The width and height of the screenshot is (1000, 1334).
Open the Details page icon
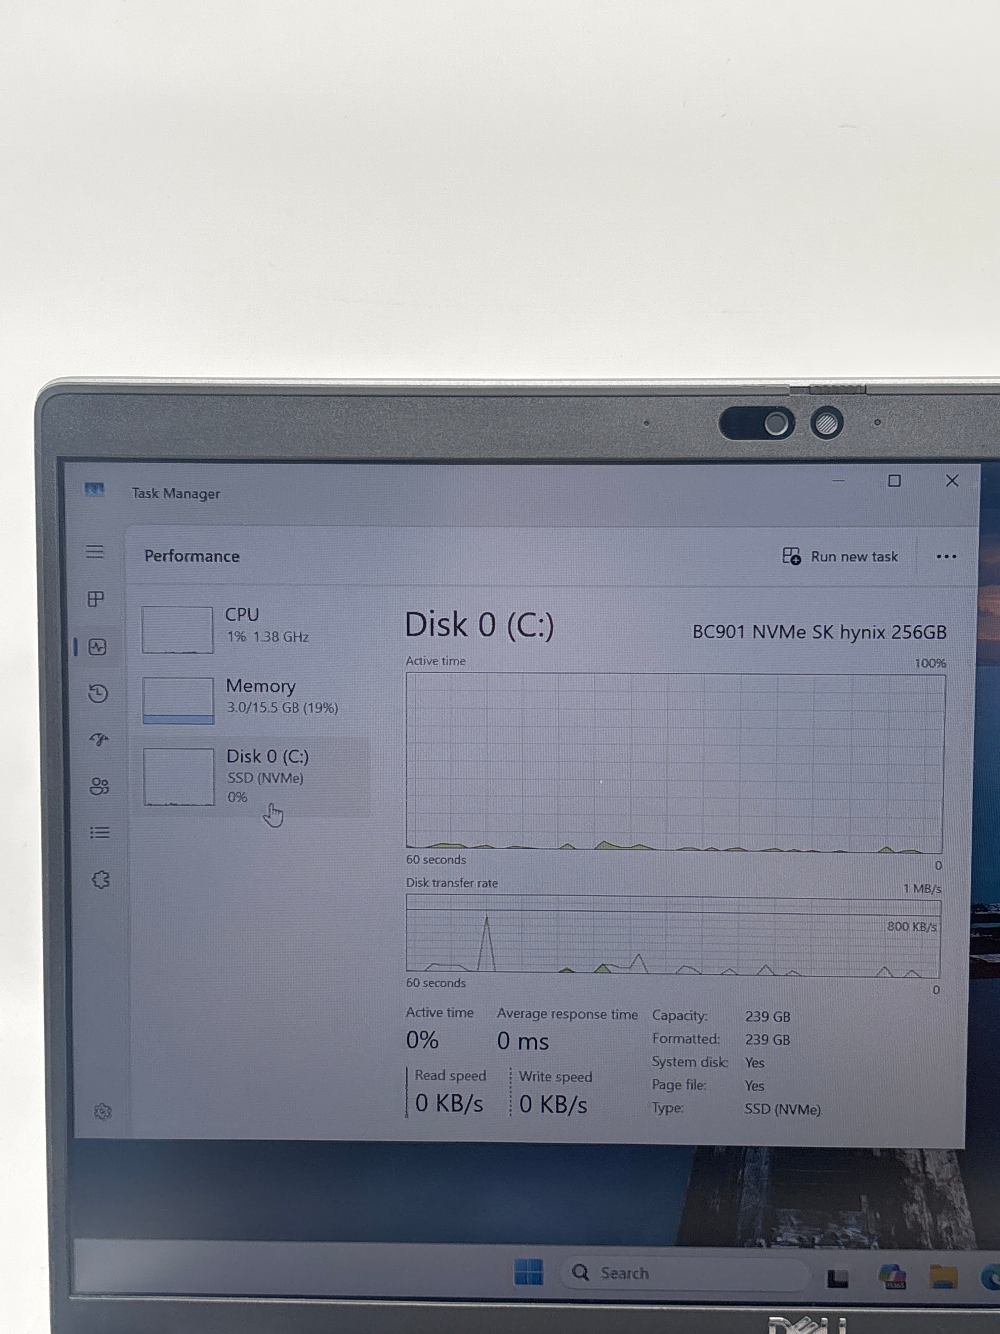click(100, 833)
